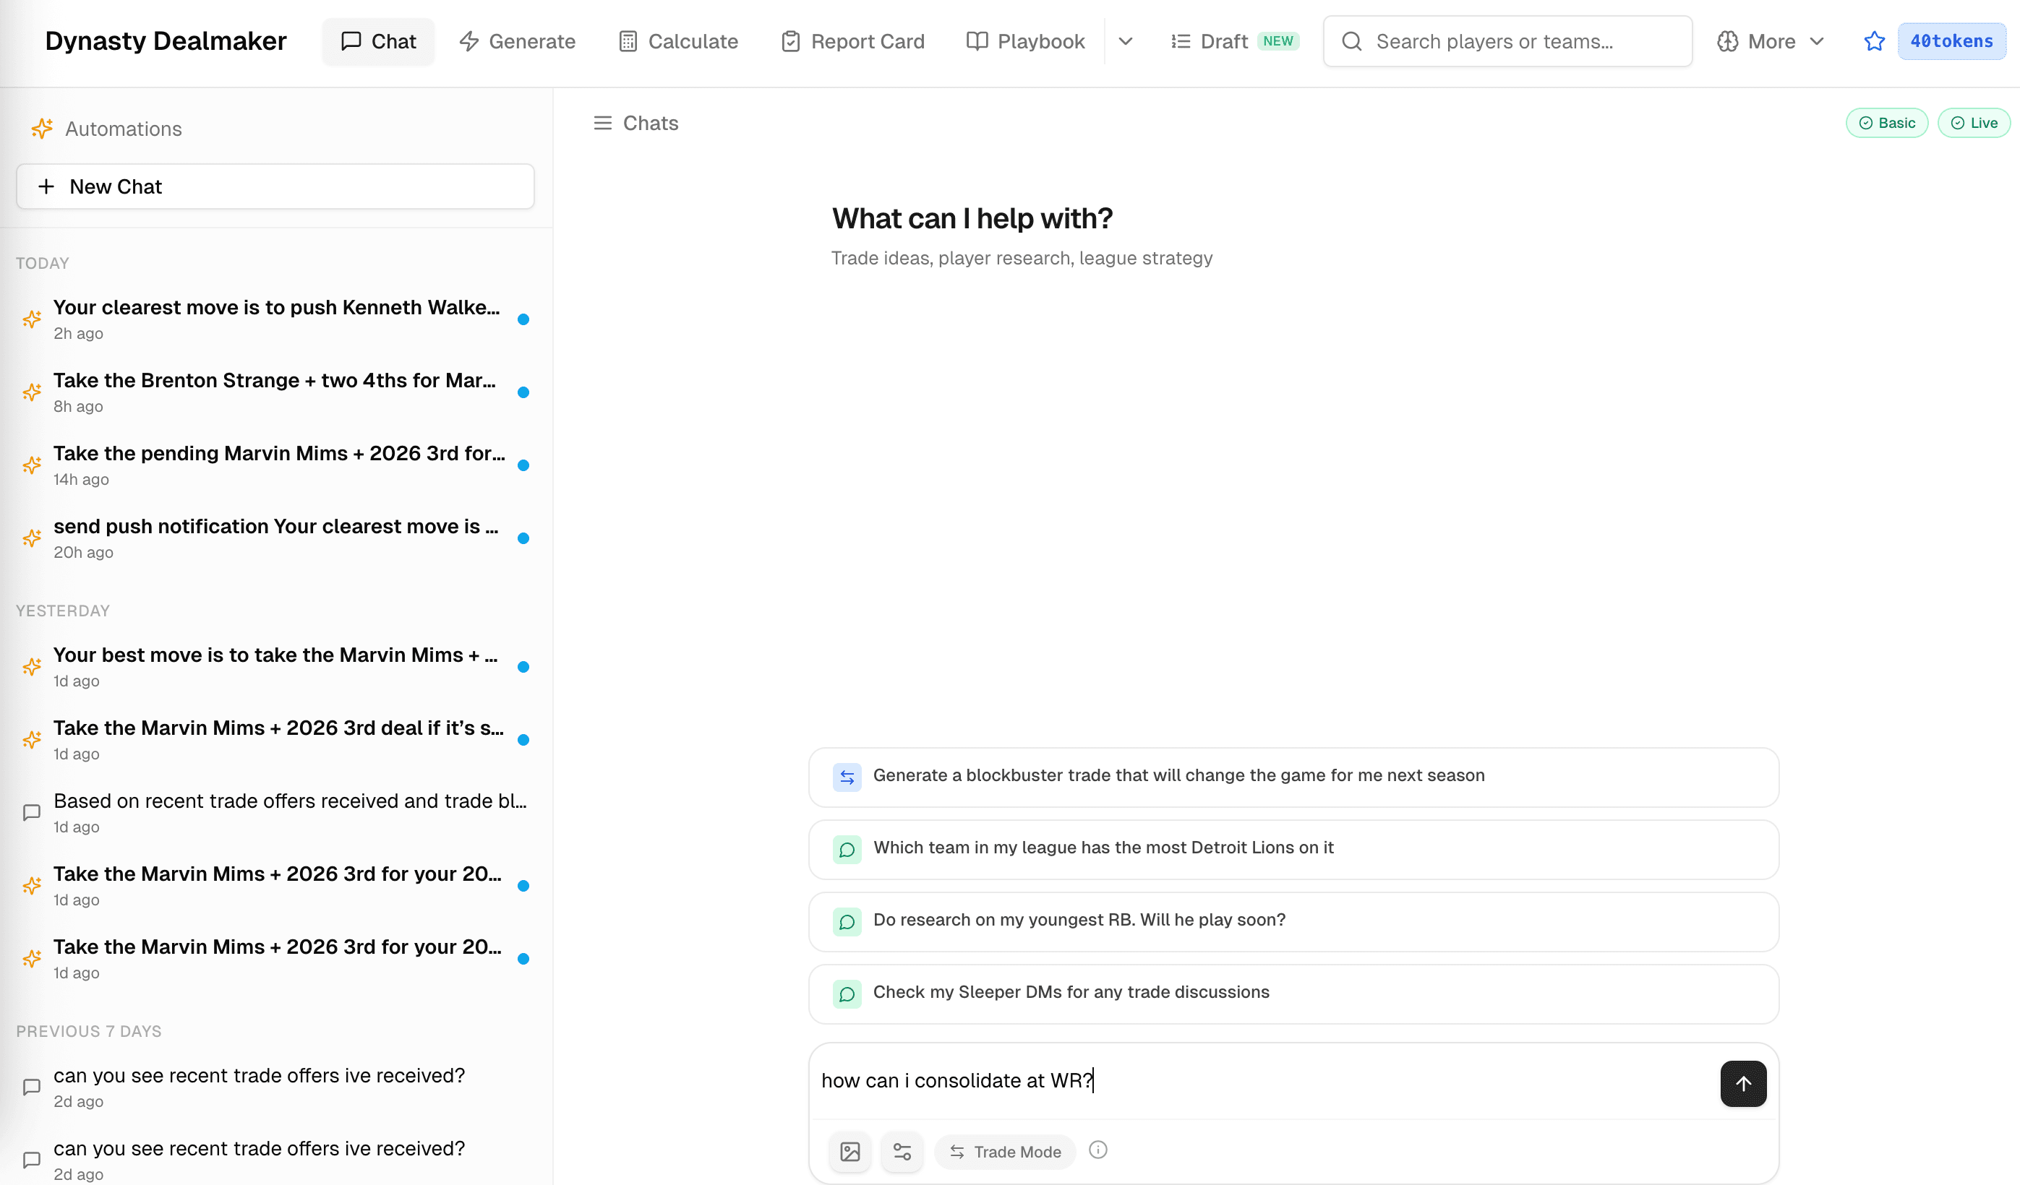The width and height of the screenshot is (2020, 1185).
Task: Click the Dynasty Dealmaker logo
Action: [x=165, y=41]
